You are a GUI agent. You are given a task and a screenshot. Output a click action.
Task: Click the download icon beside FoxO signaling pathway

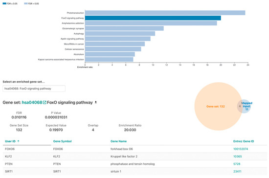click(x=96, y=102)
